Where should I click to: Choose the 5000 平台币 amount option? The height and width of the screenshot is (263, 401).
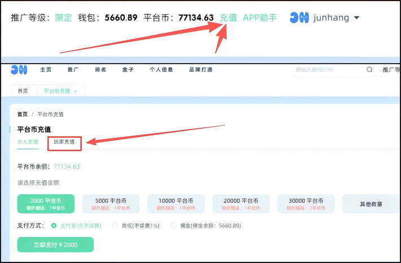110,204
